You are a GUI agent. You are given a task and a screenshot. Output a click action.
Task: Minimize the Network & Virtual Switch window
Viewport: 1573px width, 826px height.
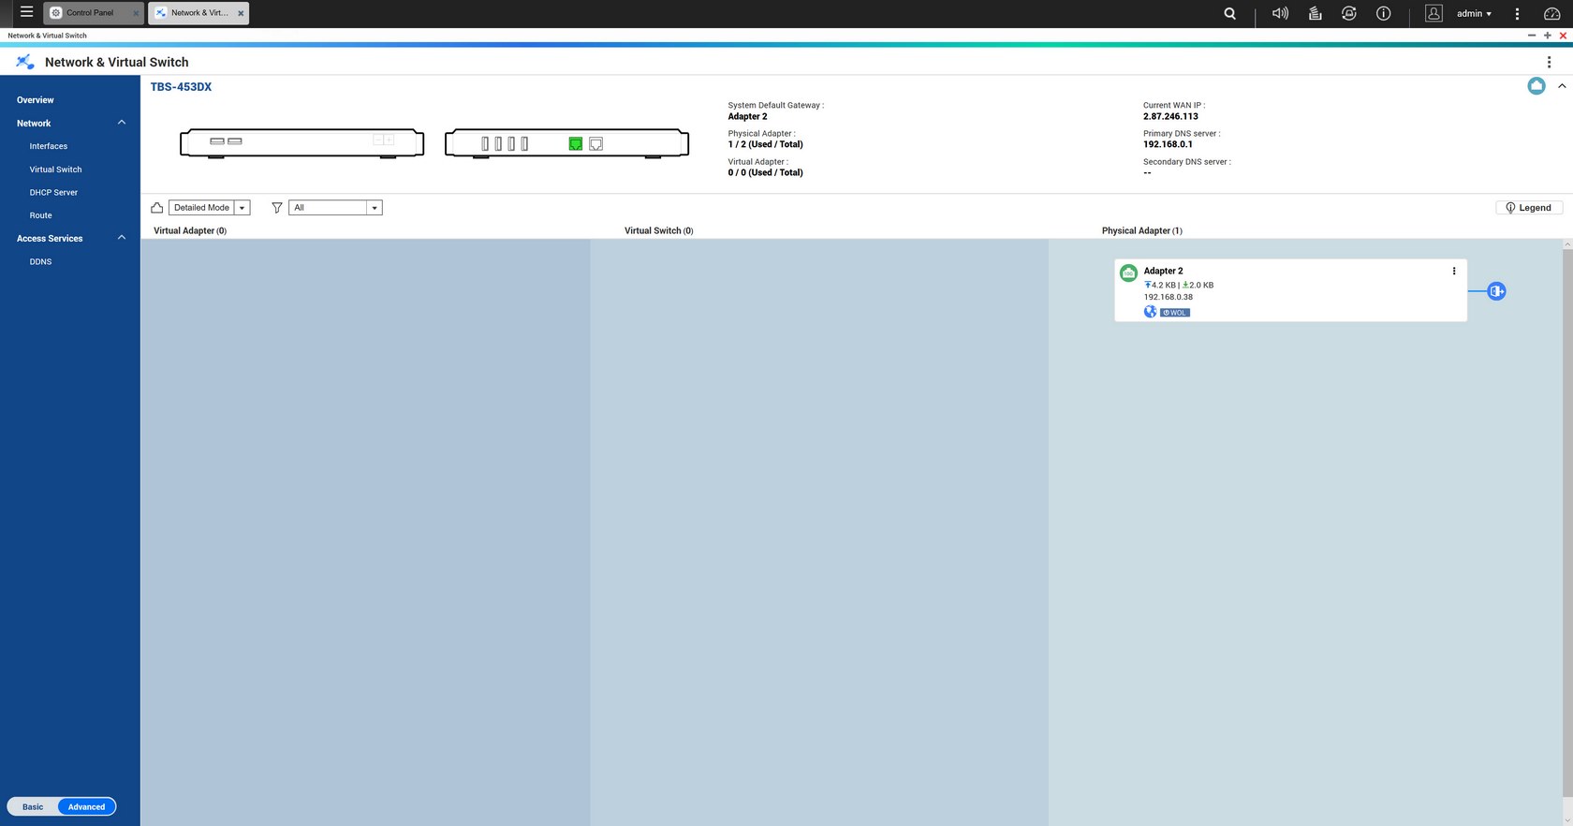(1532, 36)
